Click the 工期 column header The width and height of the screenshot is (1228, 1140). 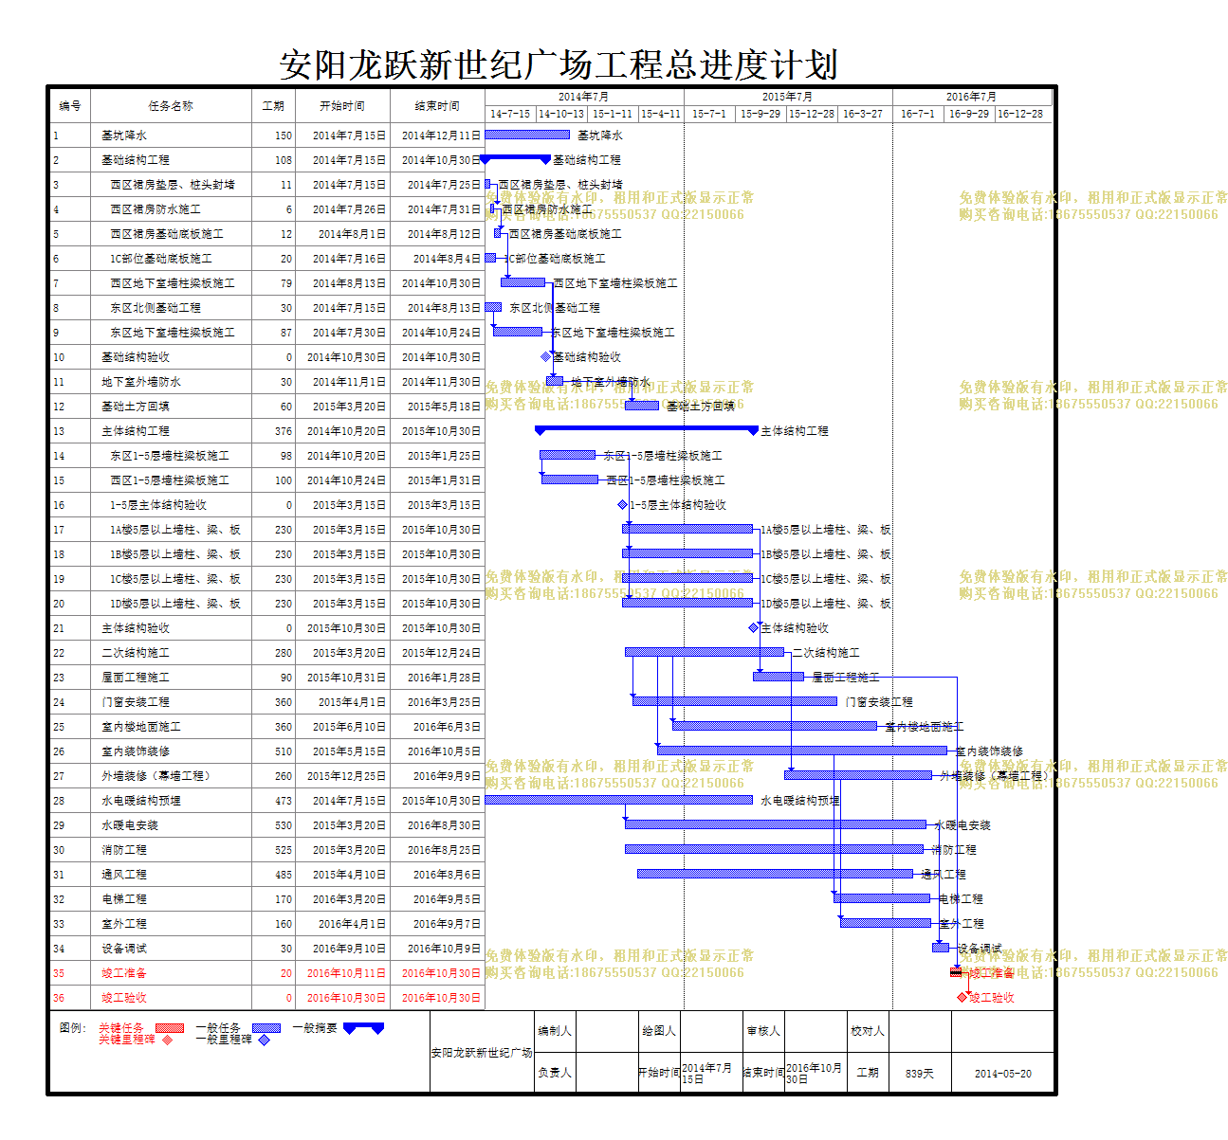273,106
